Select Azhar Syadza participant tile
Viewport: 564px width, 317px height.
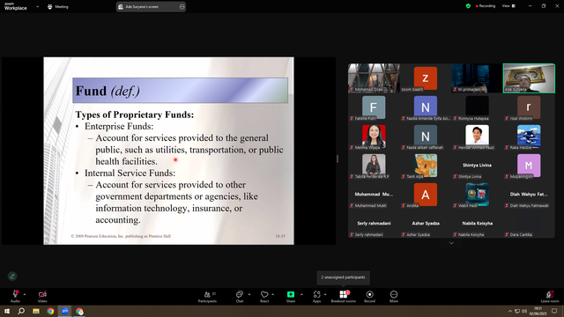pyautogui.click(x=426, y=224)
